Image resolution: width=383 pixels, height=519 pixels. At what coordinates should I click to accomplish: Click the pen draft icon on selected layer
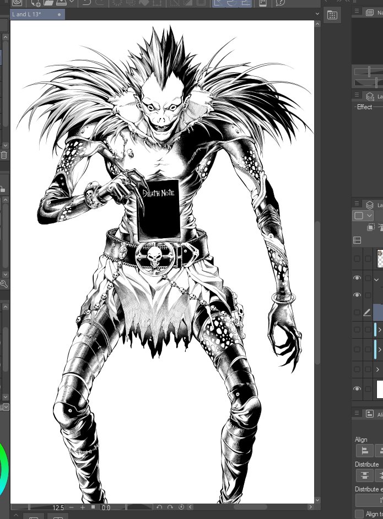(367, 312)
